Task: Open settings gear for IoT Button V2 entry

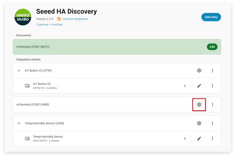Action: (x=199, y=71)
